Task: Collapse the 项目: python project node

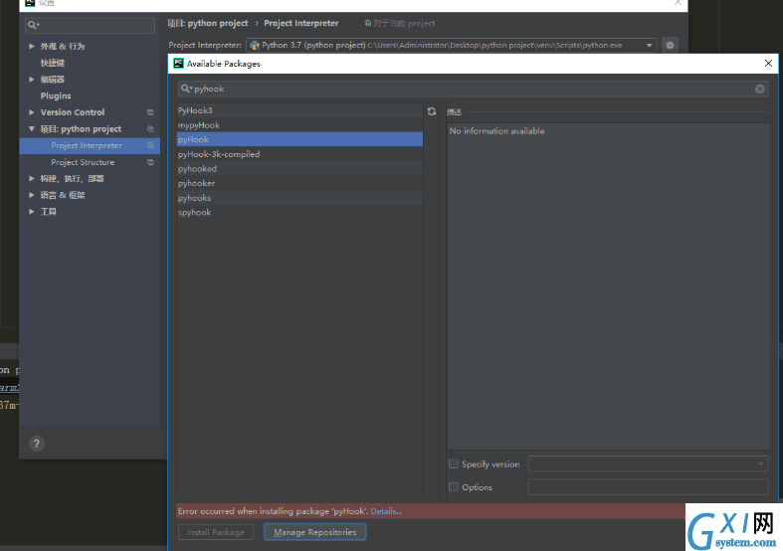Action: (32, 128)
